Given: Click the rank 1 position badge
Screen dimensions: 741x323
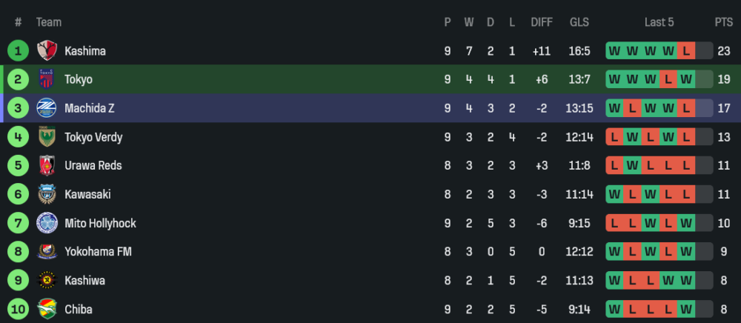Looking at the screenshot, I should tap(18, 51).
